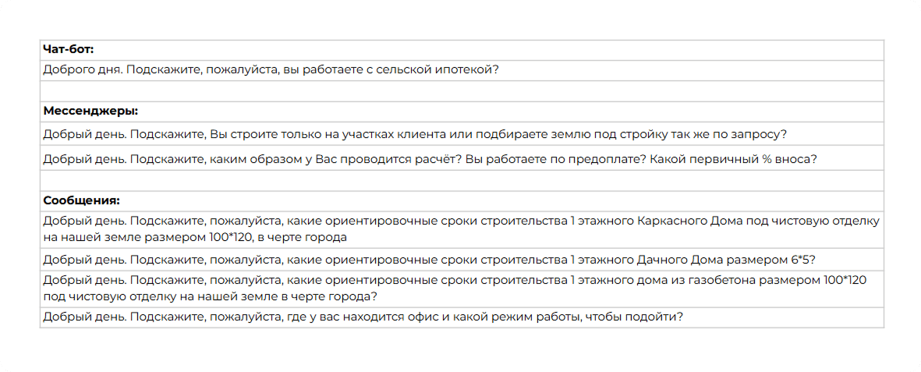Click the "Сообщения:" section header
Image resolution: width=921 pixels, height=372 pixels.
81,200
